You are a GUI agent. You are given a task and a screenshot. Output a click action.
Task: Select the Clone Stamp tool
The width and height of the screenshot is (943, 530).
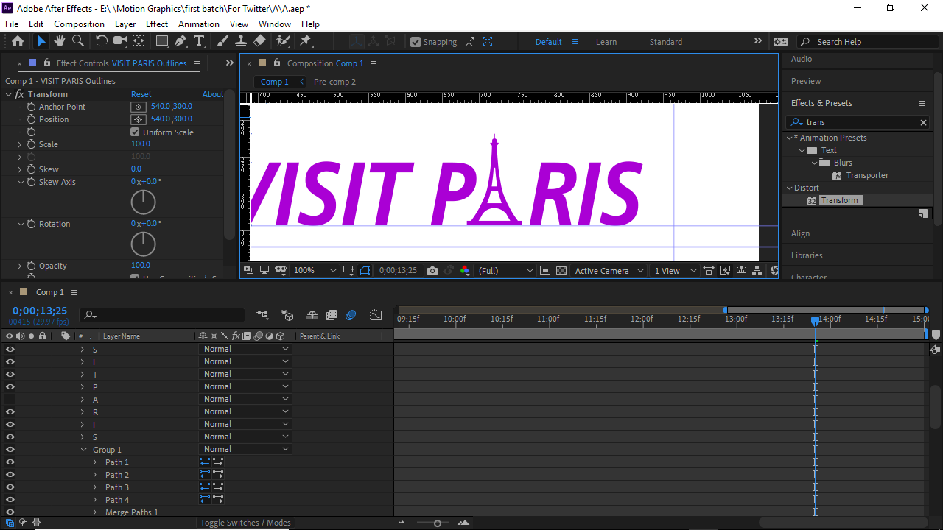point(241,42)
